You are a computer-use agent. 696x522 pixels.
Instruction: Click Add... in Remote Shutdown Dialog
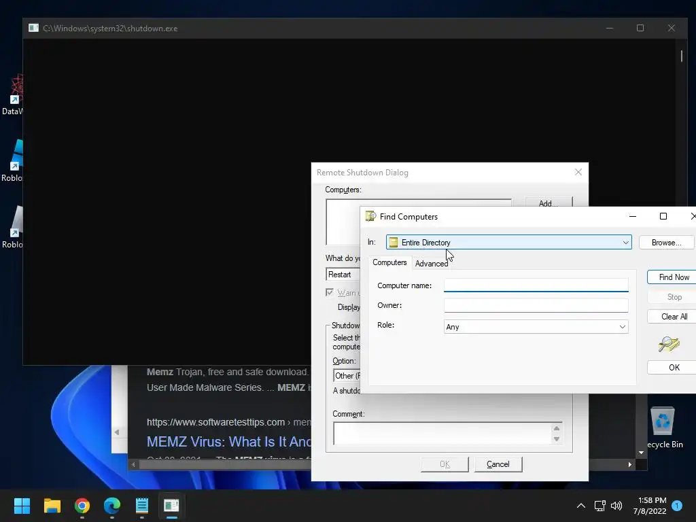click(549, 203)
